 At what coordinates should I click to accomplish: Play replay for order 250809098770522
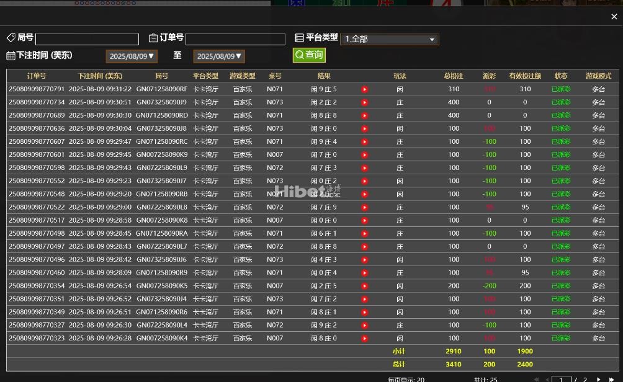pos(365,207)
